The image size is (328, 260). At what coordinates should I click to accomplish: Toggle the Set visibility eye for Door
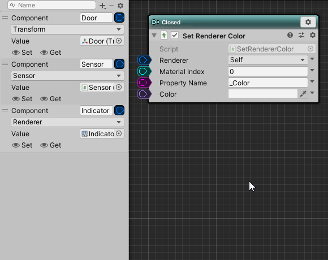pos(16,53)
